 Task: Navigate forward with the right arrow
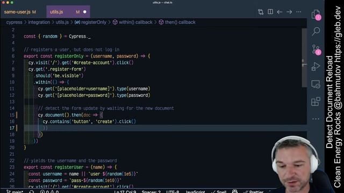pos(289,12)
